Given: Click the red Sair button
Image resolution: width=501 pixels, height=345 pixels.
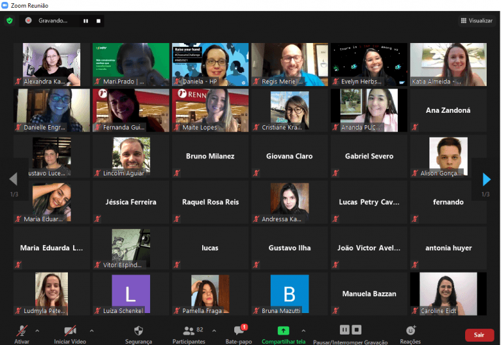Looking at the screenshot, I should pyautogui.click(x=479, y=335).
